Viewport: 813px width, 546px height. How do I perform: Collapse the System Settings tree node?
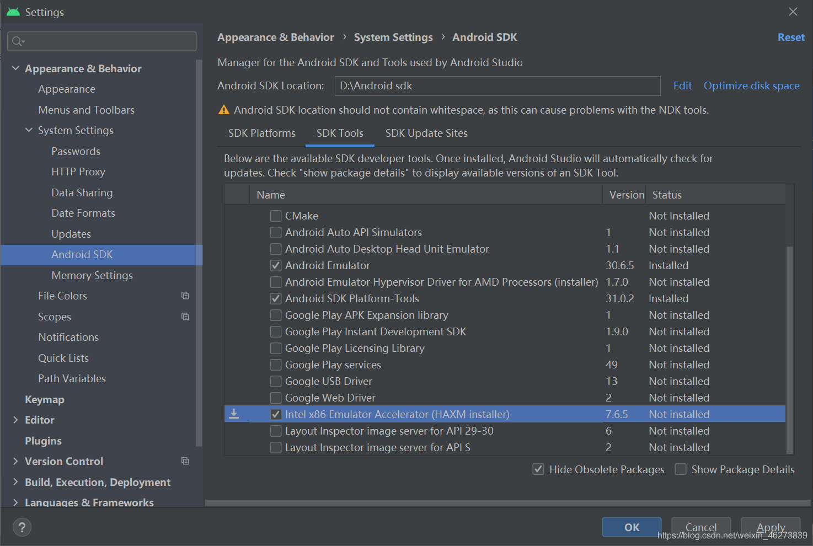tap(29, 130)
